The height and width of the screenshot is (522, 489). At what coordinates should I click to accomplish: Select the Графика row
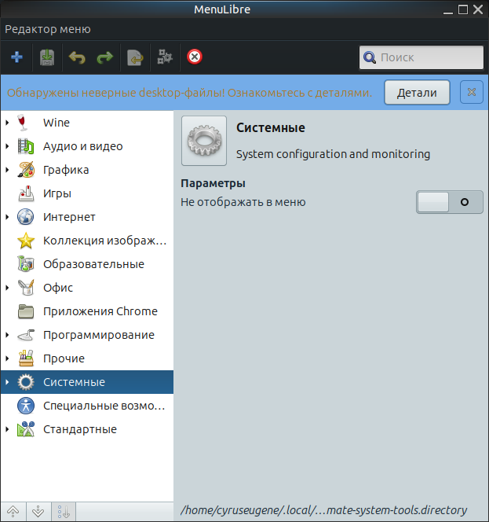tap(87, 170)
